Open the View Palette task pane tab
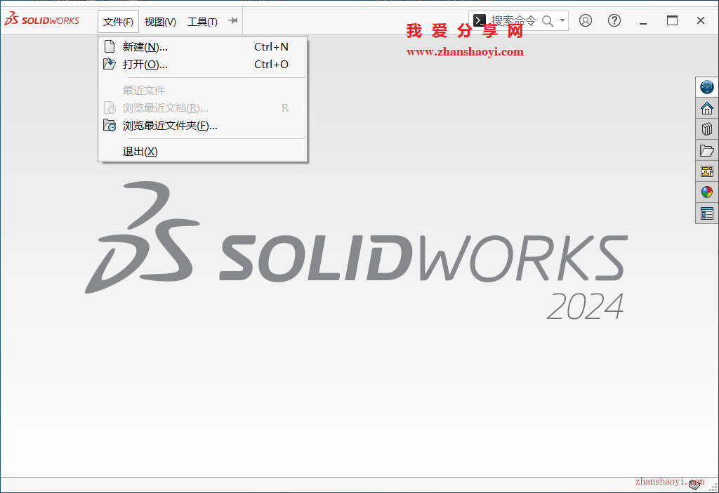The width and height of the screenshot is (719, 493). click(x=706, y=171)
